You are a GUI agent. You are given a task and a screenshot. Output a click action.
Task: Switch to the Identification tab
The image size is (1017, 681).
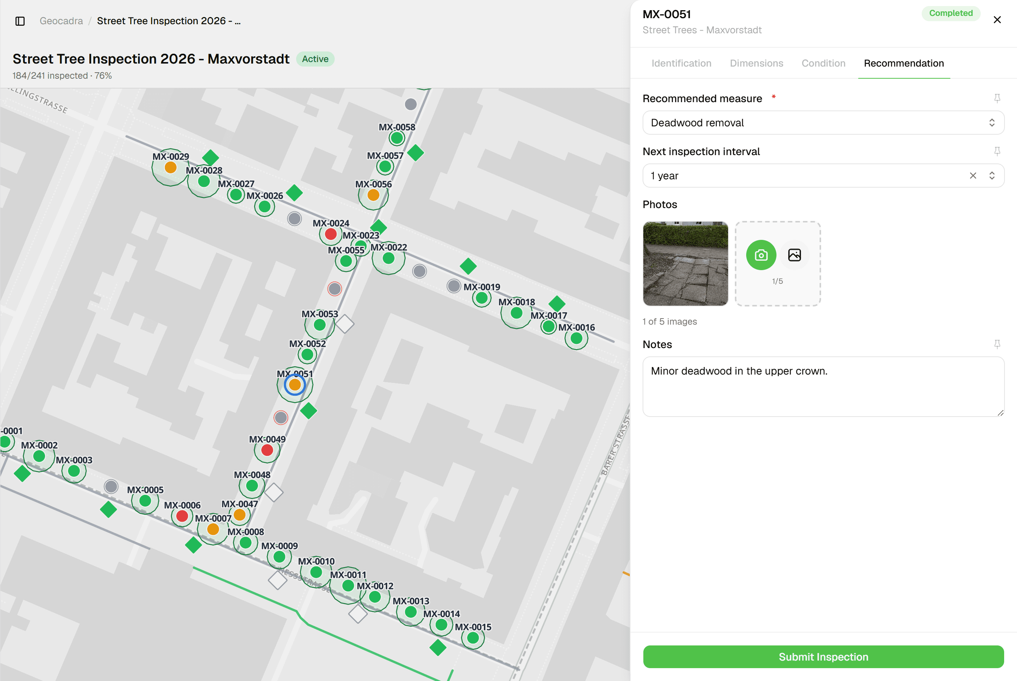[x=681, y=64]
